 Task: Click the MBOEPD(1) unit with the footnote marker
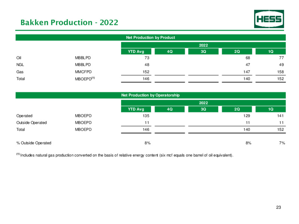coord(85,79)
